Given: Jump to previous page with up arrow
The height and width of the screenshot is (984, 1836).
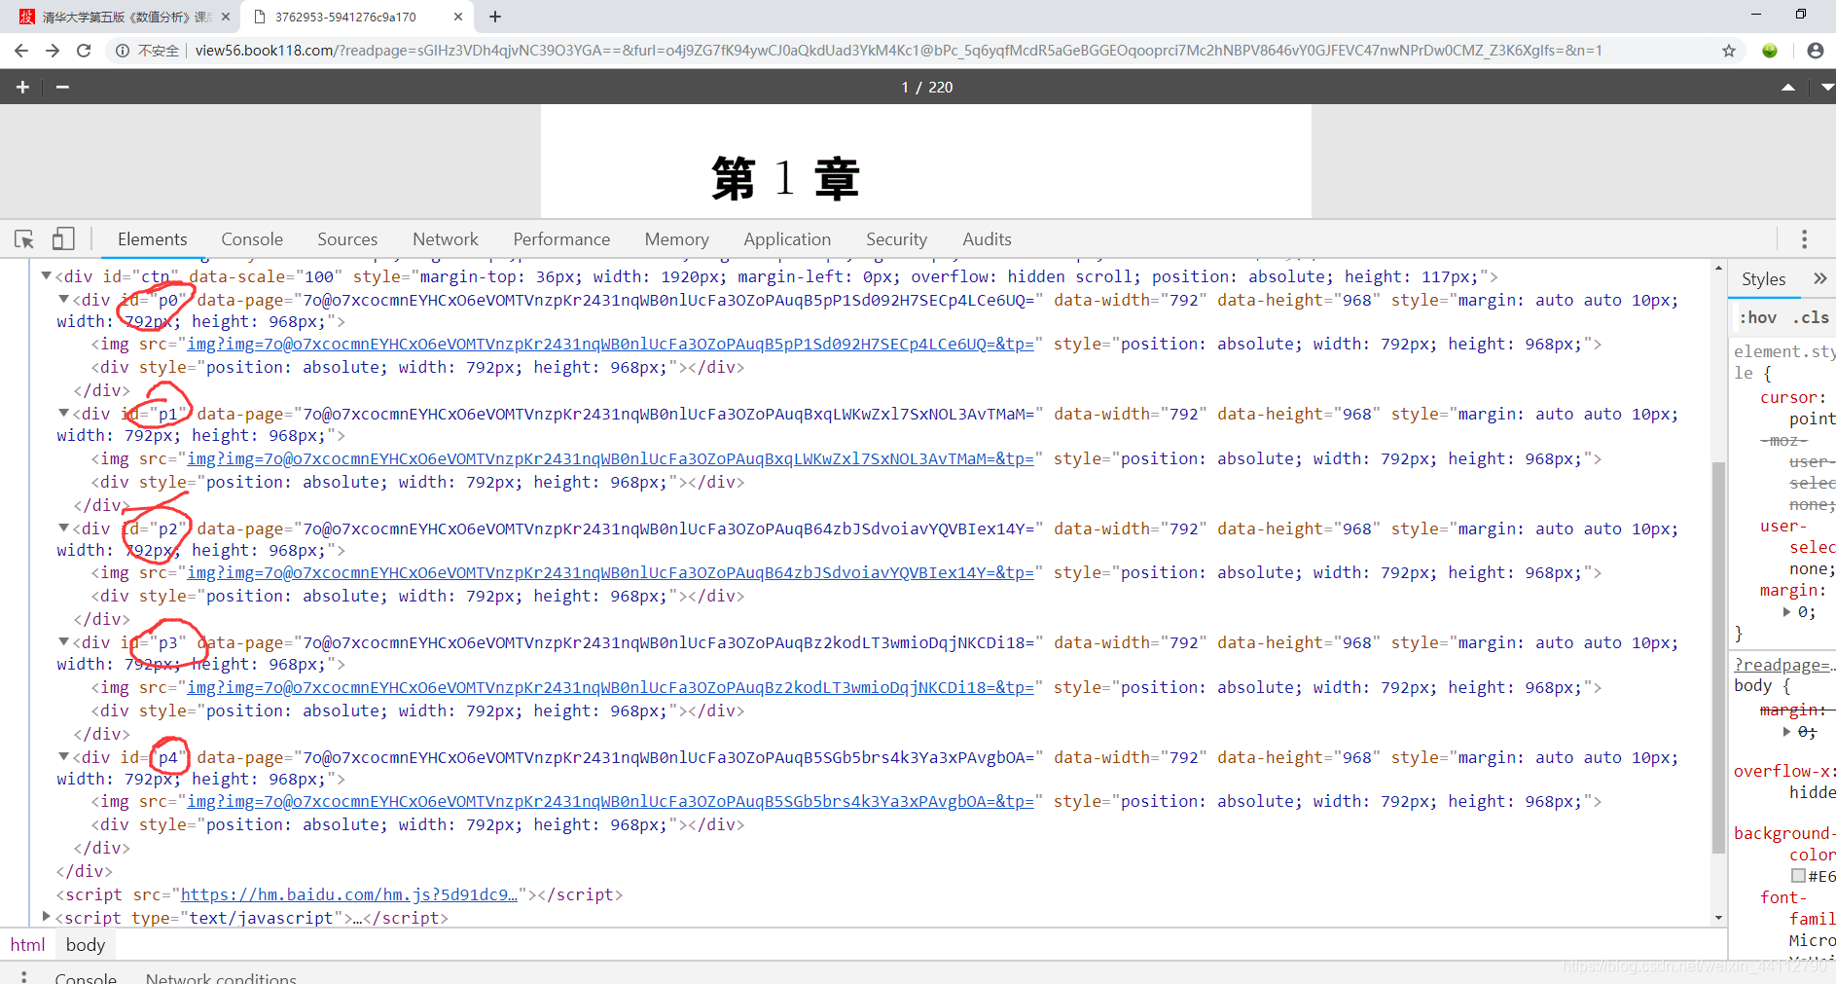Looking at the screenshot, I should pyautogui.click(x=1788, y=87).
